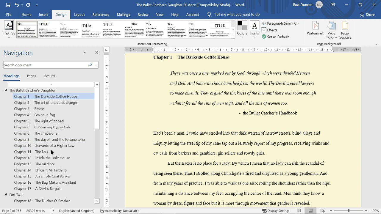This screenshot has width=381, height=214.
Task: Open the Acrobat tab
Action: pyautogui.click(x=193, y=15)
